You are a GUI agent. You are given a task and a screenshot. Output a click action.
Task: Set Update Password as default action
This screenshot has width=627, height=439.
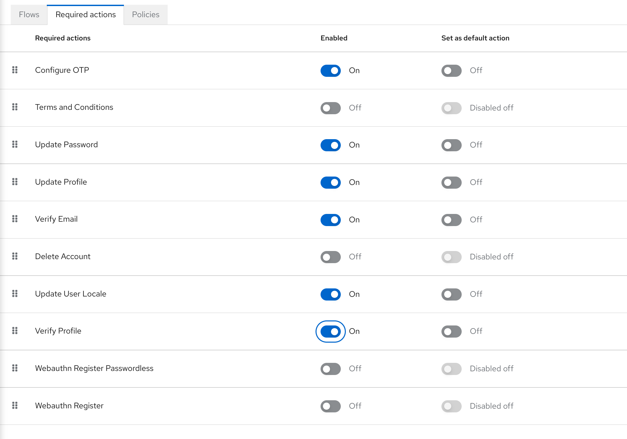tap(451, 145)
